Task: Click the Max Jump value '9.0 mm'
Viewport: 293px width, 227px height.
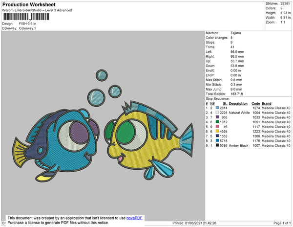Action: [x=236, y=89]
